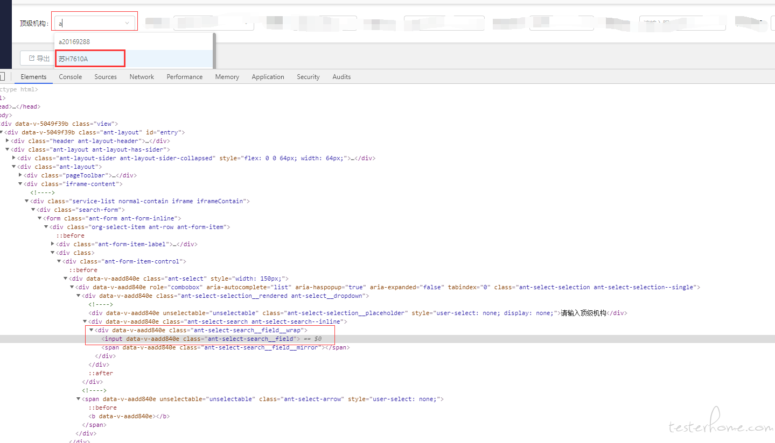This screenshot has height=443, width=775.
Task: Collapse the ant-select-selection__rendered div node
Action: click(79, 296)
